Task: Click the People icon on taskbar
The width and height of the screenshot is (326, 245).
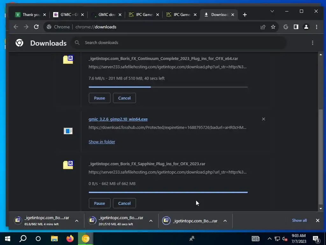Action: 192,239
